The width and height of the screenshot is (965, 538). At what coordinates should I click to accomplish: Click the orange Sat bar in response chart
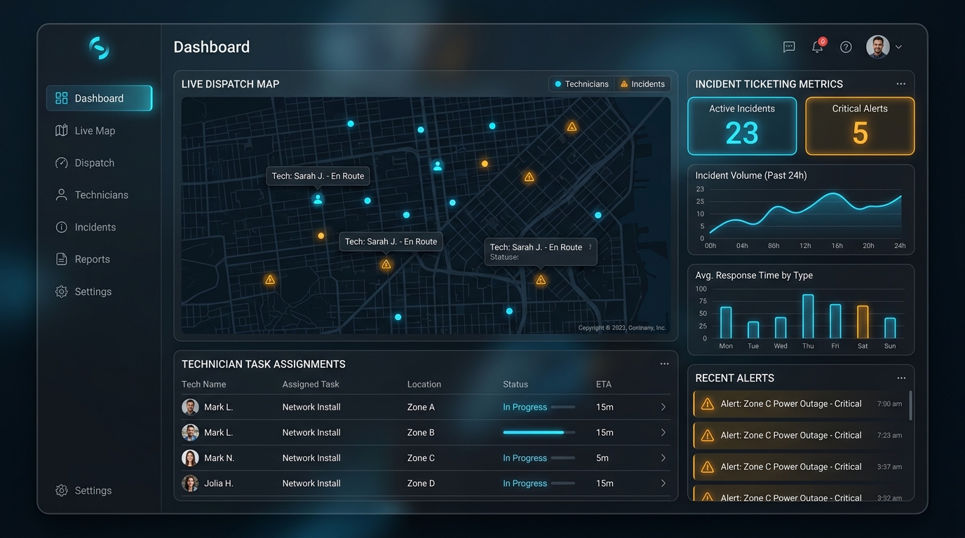[863, 322]
